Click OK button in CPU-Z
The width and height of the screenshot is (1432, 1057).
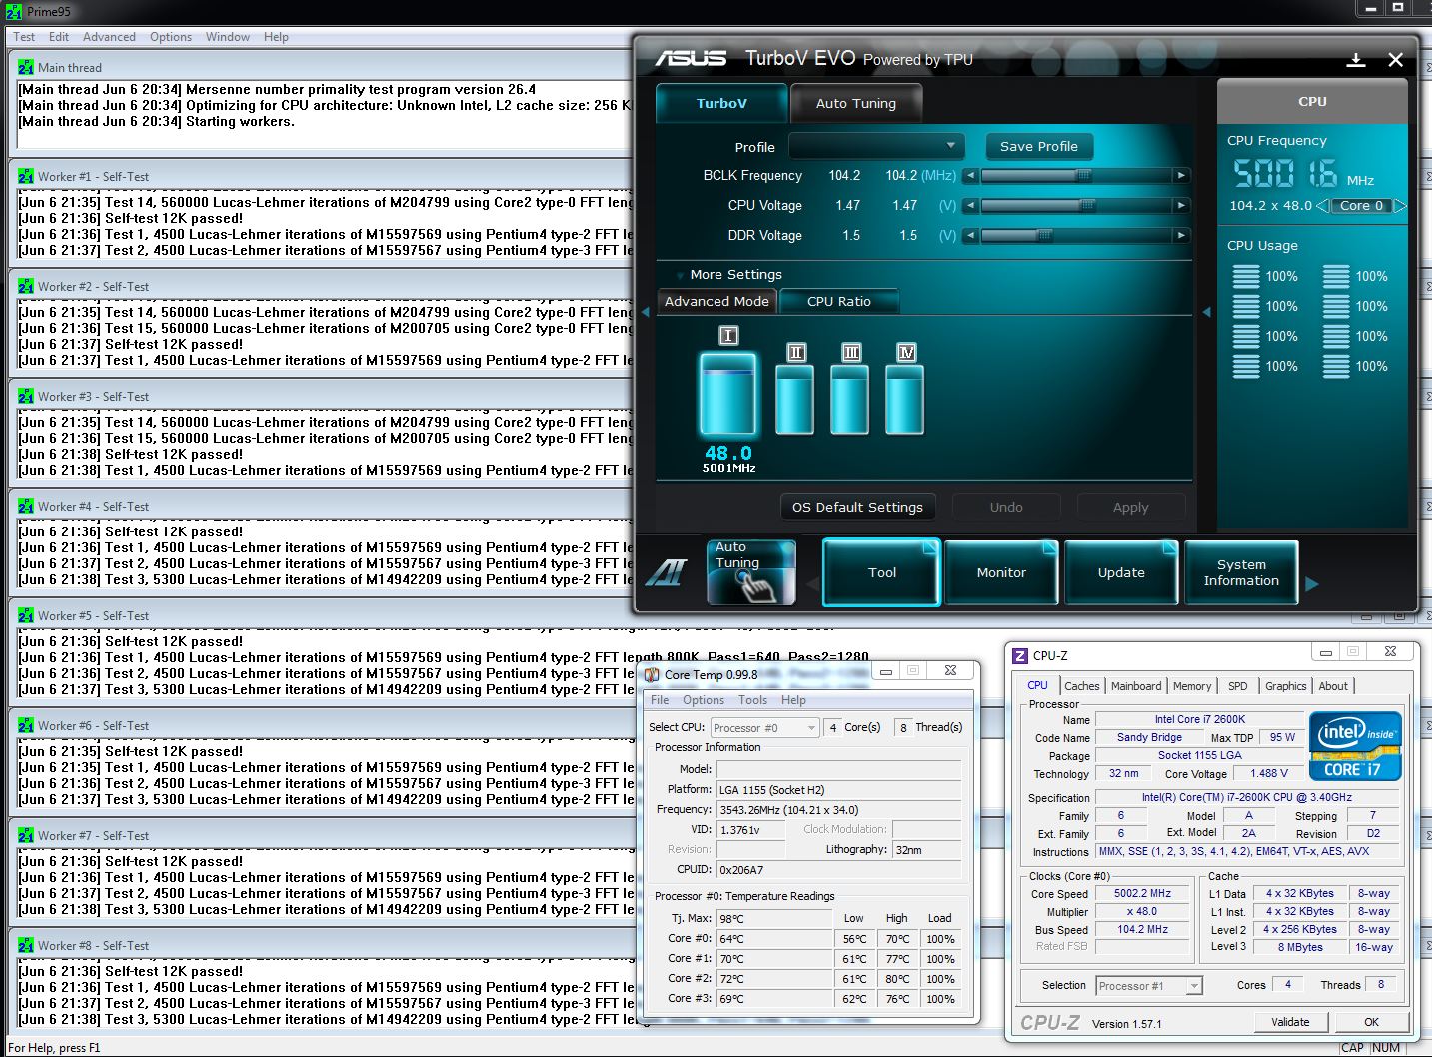[x=1371, y=1022]
